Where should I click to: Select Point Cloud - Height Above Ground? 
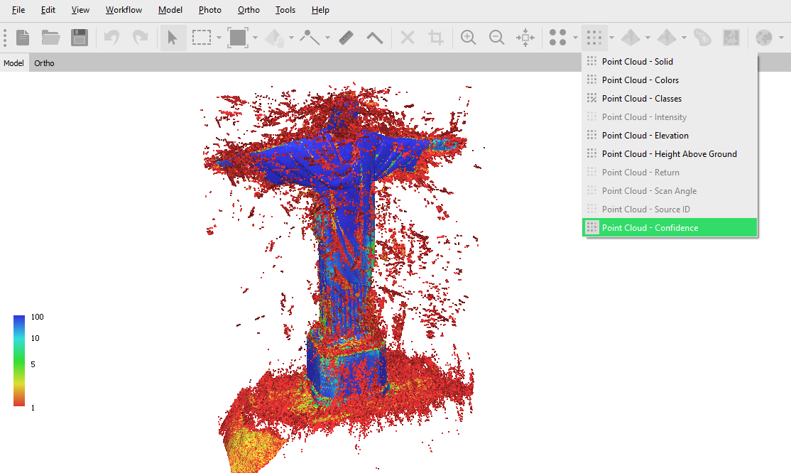[x=669, y=154]
